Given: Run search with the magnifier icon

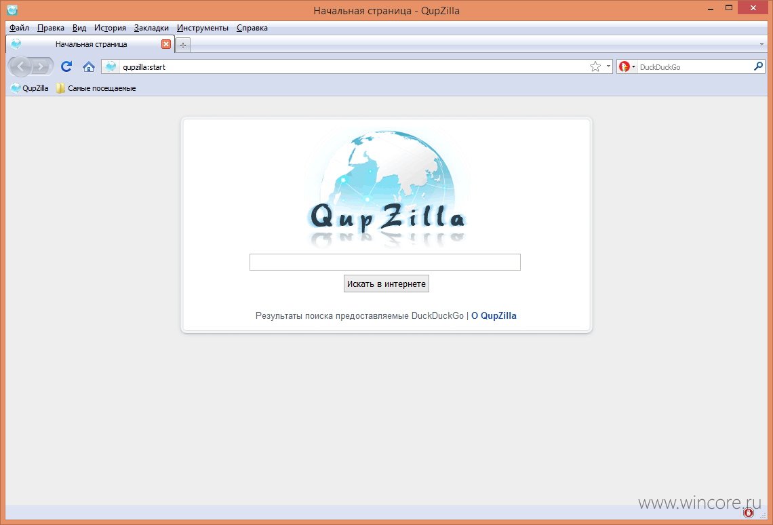Looking at the screenshot, I should coord(758,66).
